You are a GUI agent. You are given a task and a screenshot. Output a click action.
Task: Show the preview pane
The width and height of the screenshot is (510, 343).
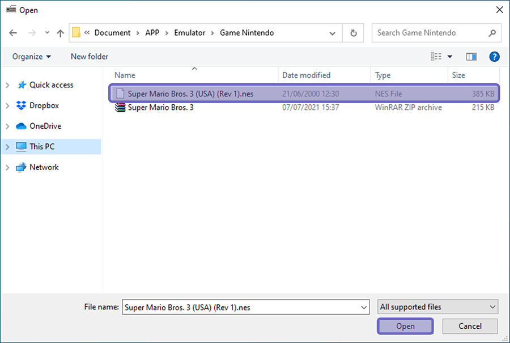point(471,57)
